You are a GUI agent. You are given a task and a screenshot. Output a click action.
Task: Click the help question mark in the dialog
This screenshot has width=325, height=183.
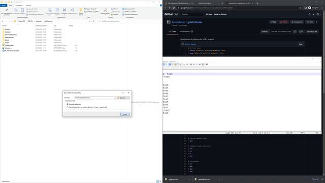coord(123,93)
